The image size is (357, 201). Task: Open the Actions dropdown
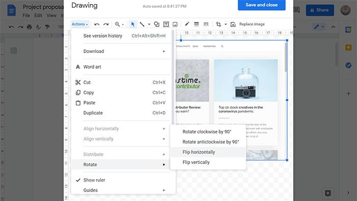click(80, 24)
